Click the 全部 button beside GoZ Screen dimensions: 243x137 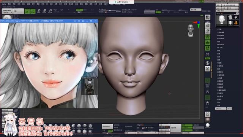[x=224, y=8]
